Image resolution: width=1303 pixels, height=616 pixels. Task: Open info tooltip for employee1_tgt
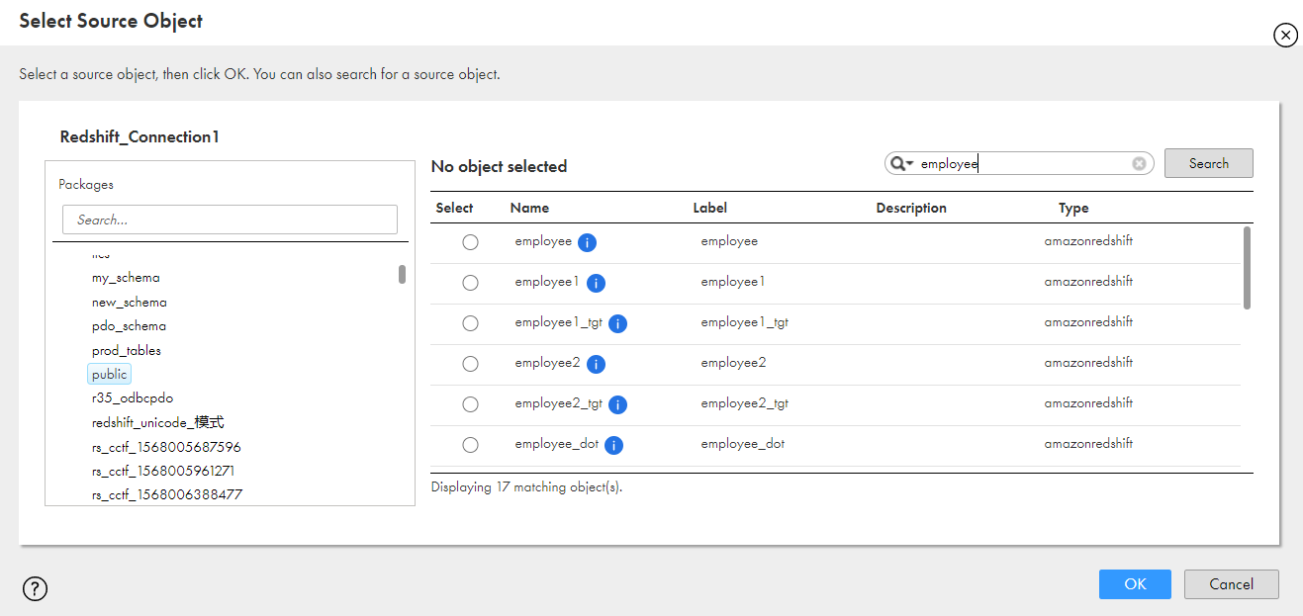click(617, 322)
